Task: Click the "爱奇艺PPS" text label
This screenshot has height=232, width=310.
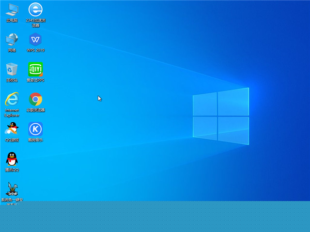Action: point(35,80)
